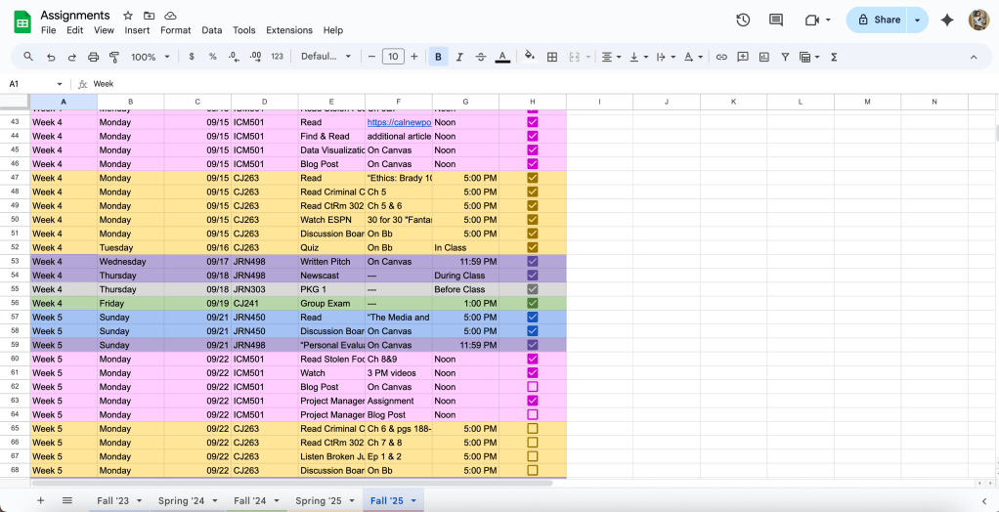Viewport: 999px width, 512px height.
Task: Uncheck the row 56 Group Exam checkbox
Action: (x=533, y=303)
